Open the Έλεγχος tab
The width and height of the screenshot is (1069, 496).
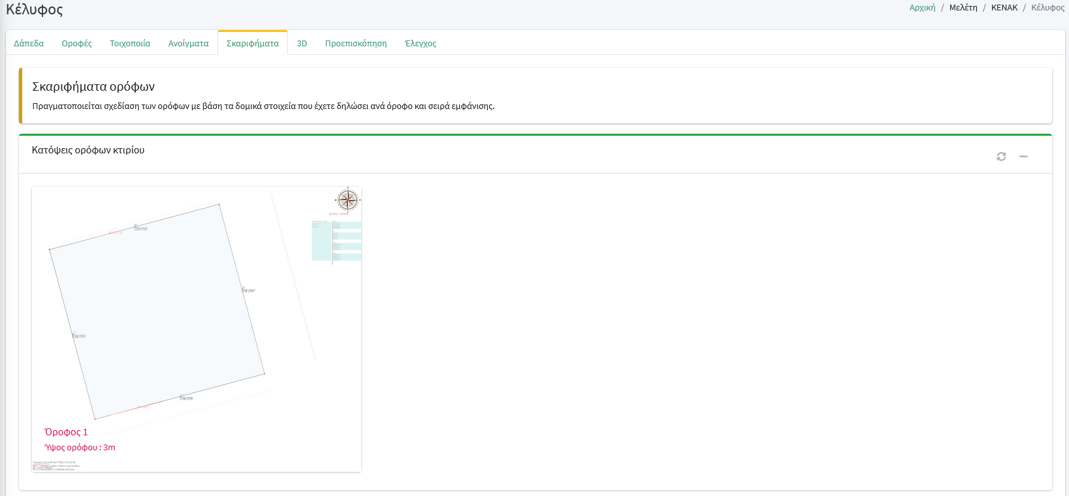421,43
